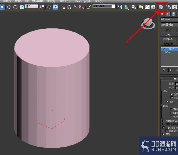Open the 自定义(U) menu
The width and height of the screenshot is (178, 155).
pos(65,1)
